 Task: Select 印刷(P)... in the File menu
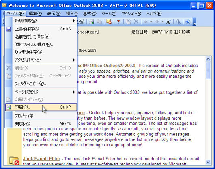(x=41, y=107)
